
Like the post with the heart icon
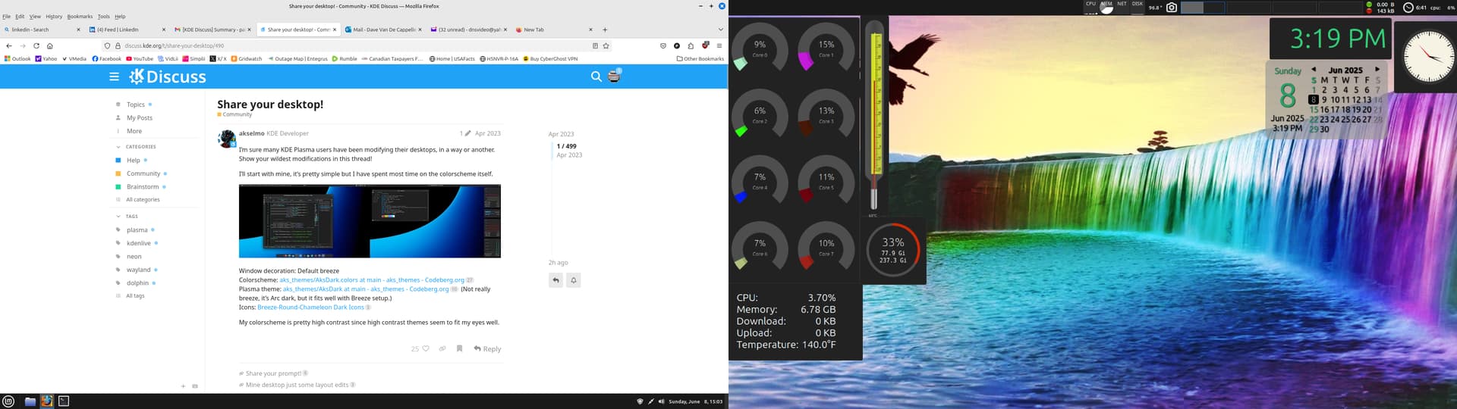[x=426, y=349]
